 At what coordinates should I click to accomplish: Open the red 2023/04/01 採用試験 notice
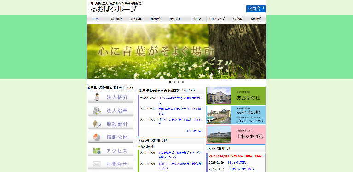click(236, 156)
